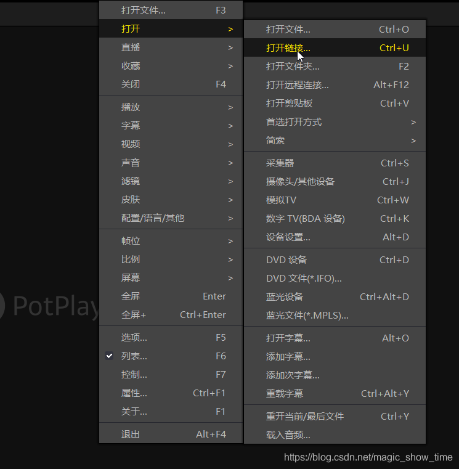Select 重开当前/最后文件 Ctrl+Y
This screenshot has width=459, height=469.
tap(335, 417)
